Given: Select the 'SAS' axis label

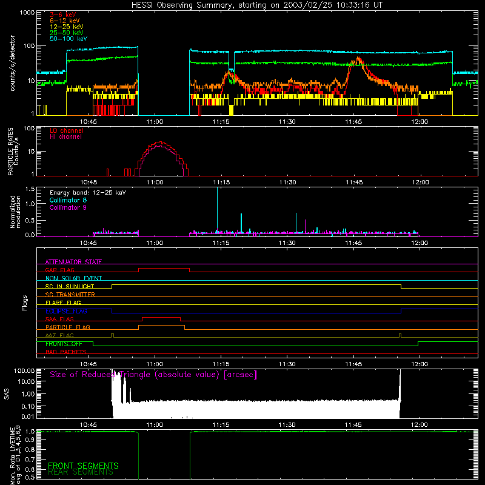Looking at the screenshot, I should [7, 394].
